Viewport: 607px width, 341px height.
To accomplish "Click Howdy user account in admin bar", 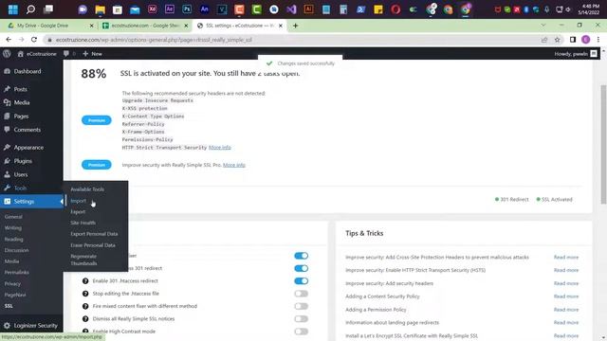I will click(x=576, y=54).
